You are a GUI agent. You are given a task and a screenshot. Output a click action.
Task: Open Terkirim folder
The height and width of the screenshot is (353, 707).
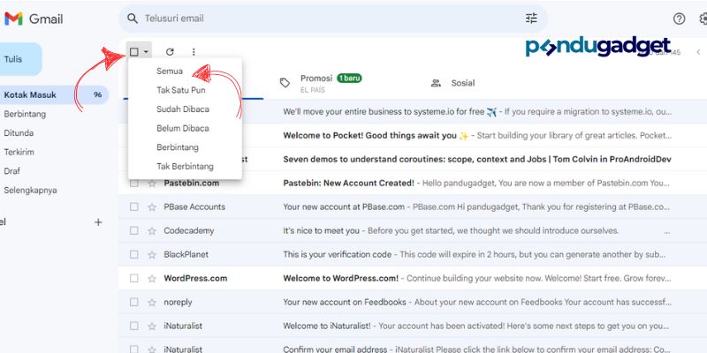[x=19, y=152]
